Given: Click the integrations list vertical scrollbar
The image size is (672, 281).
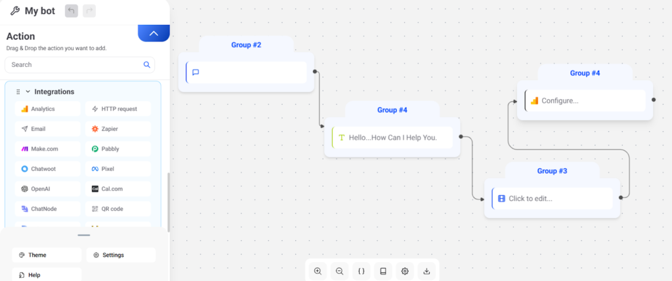Looking at the screenshot, I should (168, 202).
